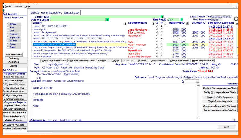The image size is (241, 138).
Task: Click the email list vertical scrollbar
Action: (x=237, y=42)
